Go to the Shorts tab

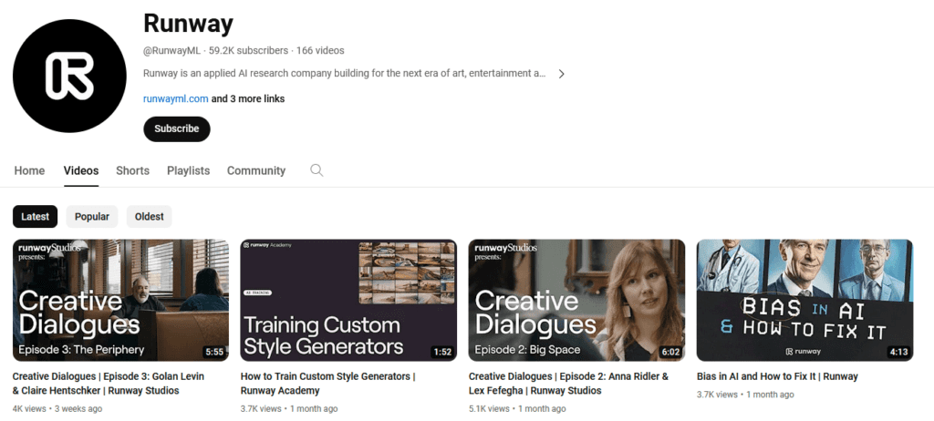pos(132,170)
